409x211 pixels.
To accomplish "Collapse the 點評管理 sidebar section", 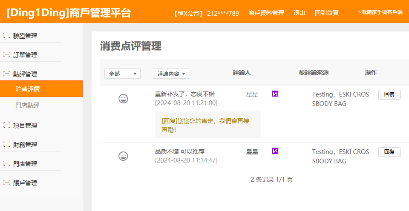I will tap(25, 74).
